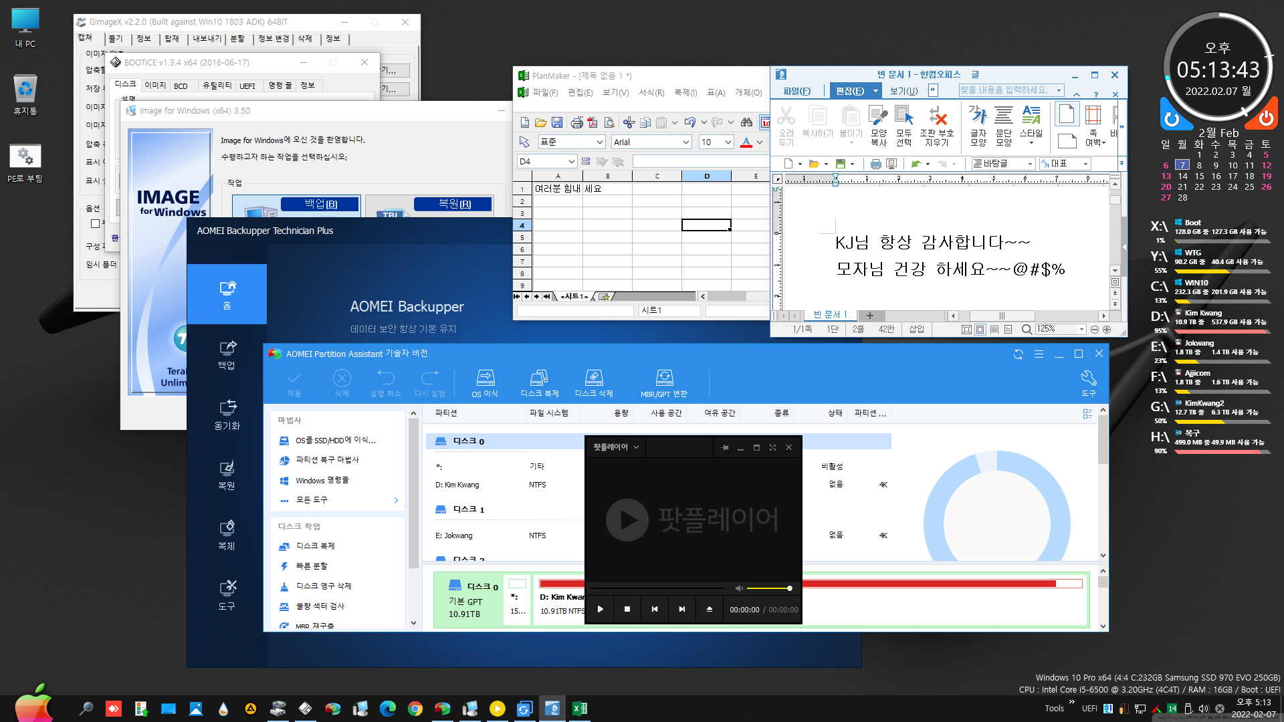Click the Cut scissors icon in PlanMaker
Viewport: 1284px width, 722px height.
pos(629,122)
